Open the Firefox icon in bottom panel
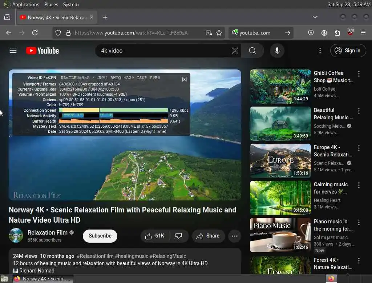Image resolution: width=372 pixels, height=283 pixels. [331, 279]
